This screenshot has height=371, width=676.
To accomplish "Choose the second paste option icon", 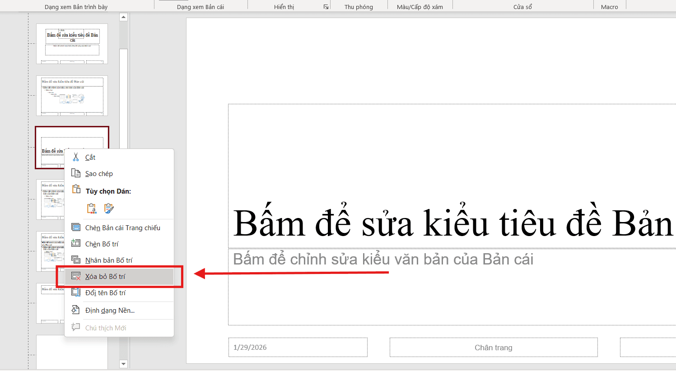I will 107,208.
